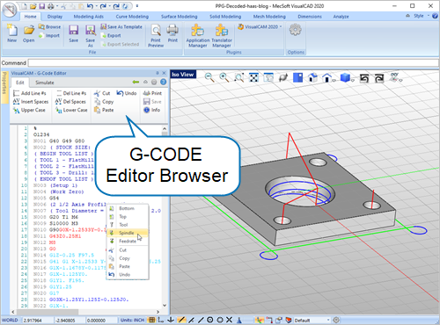
Task: Toggle the highlighted line snap in status bar
Action: pyautogui.click(x=182, y=320)
